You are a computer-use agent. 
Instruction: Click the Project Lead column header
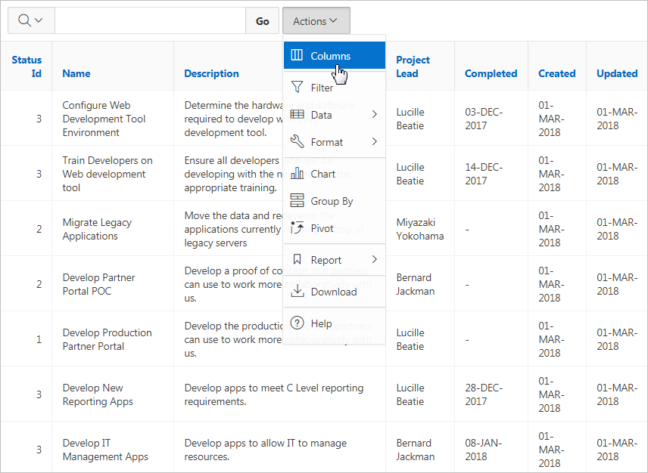pos(413,66)
